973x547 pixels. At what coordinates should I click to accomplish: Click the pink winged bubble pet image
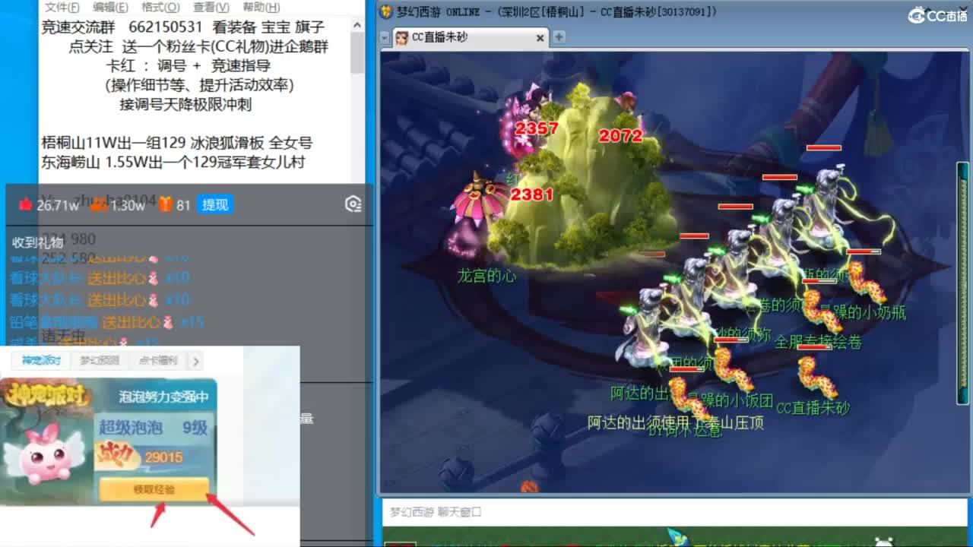pyautogui.click(x=46, y=454)
